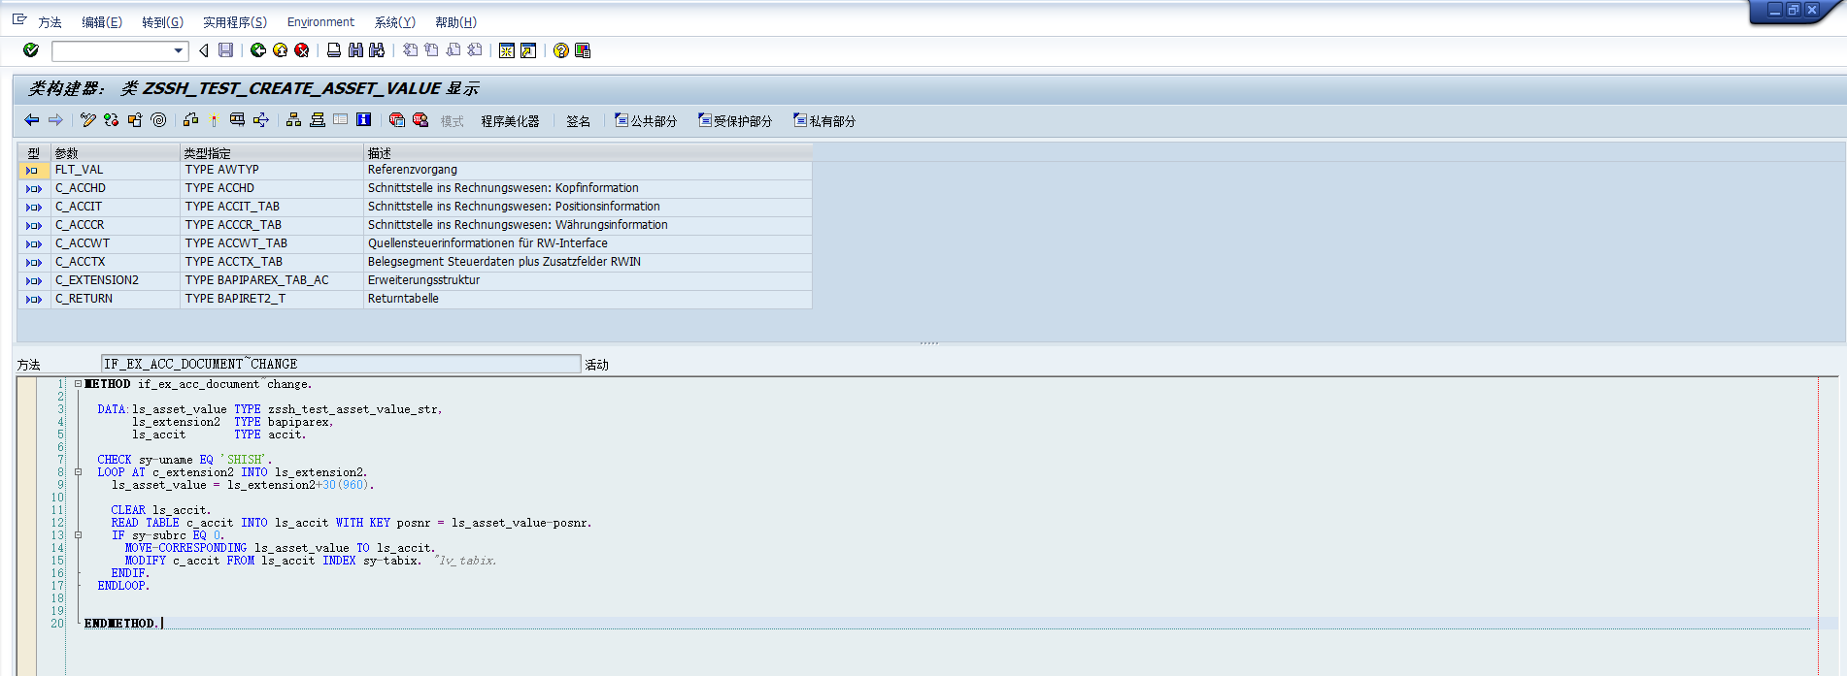Click the Last Page icon

tap(475, 50)
